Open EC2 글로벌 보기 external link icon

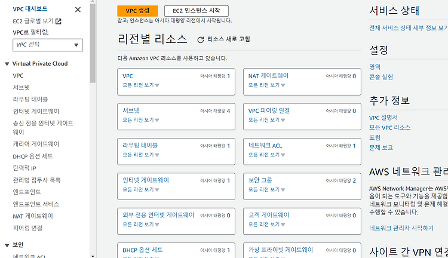pos(59,21)
